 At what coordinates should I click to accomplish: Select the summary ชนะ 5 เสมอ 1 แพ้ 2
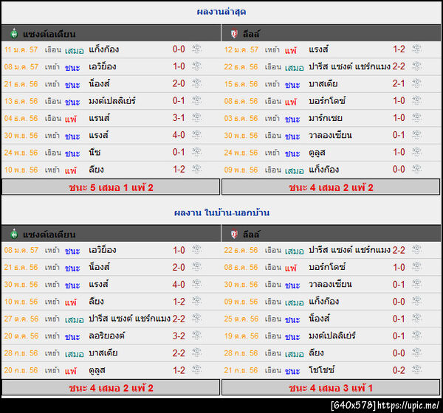click(x=111, y=187)
